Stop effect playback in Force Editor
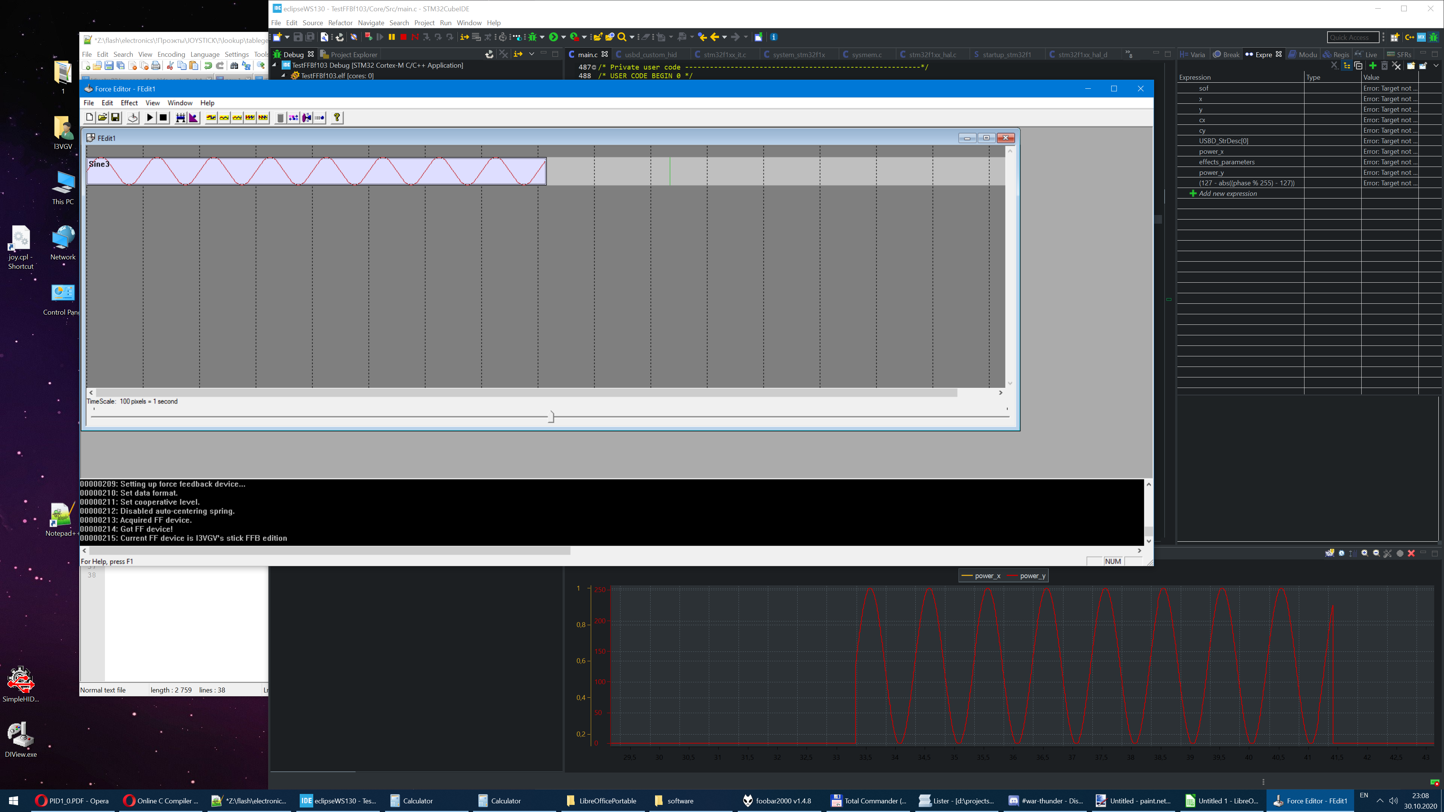The height and width of the screenshot is (812, 1444). 163,117
